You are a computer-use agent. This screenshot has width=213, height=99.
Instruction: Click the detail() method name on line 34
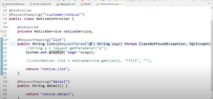(x=53, y=86)
